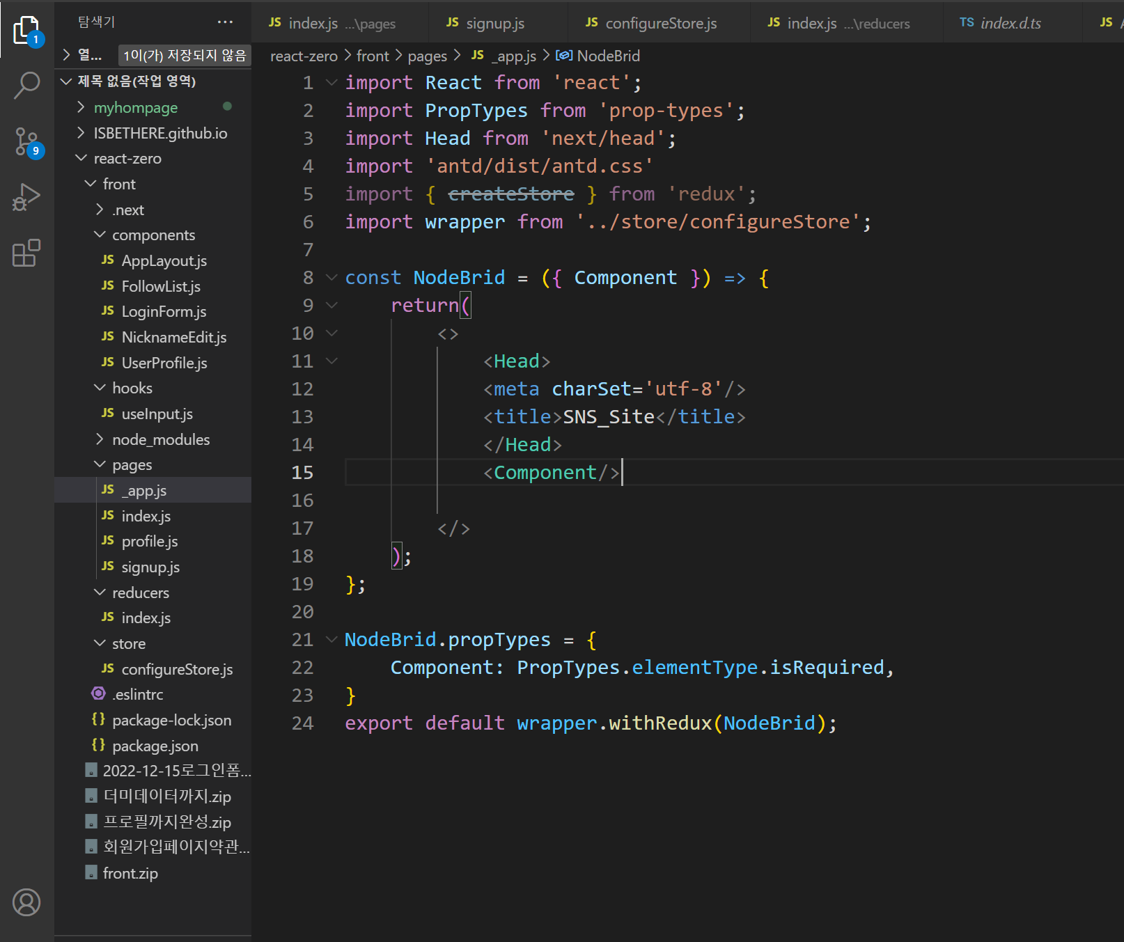
Task: Fold the NodeBrid function at line 8
Action: pos(332,278)
